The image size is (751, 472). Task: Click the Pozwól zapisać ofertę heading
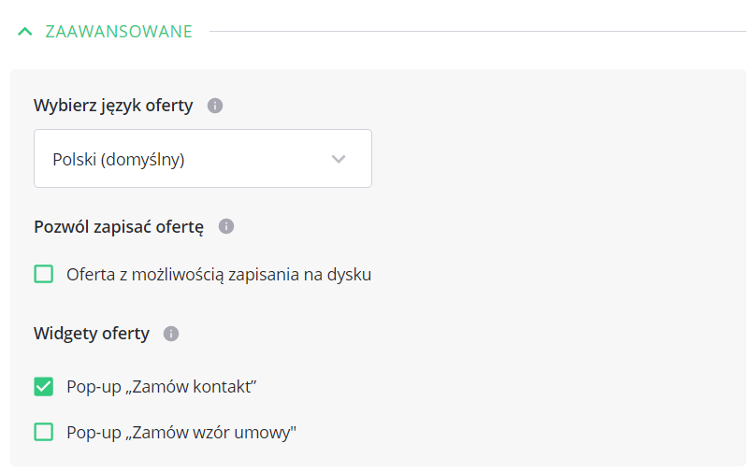coord(119,226)
